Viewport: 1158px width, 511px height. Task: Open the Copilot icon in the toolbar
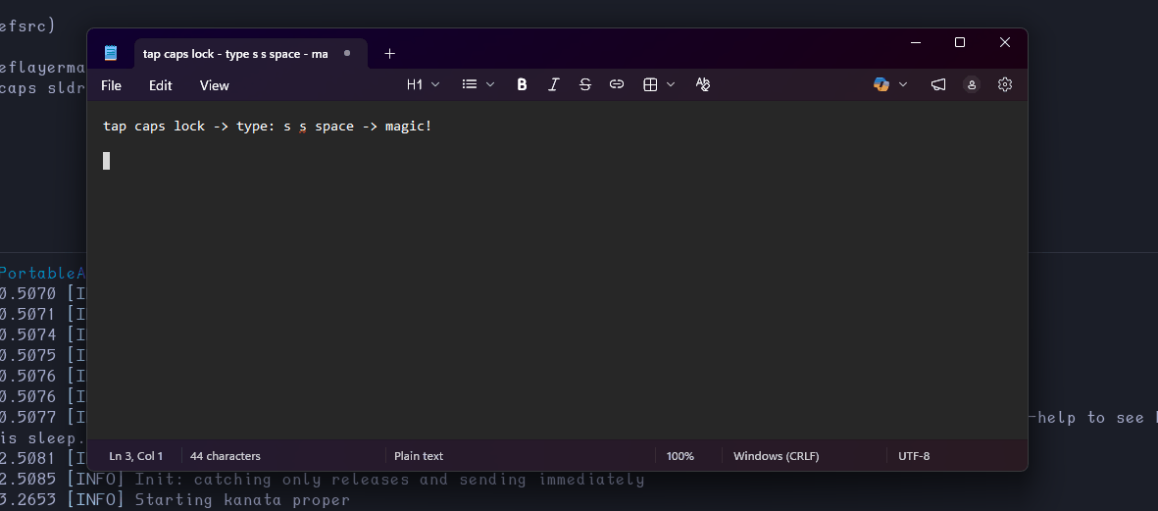coord(881,85)
